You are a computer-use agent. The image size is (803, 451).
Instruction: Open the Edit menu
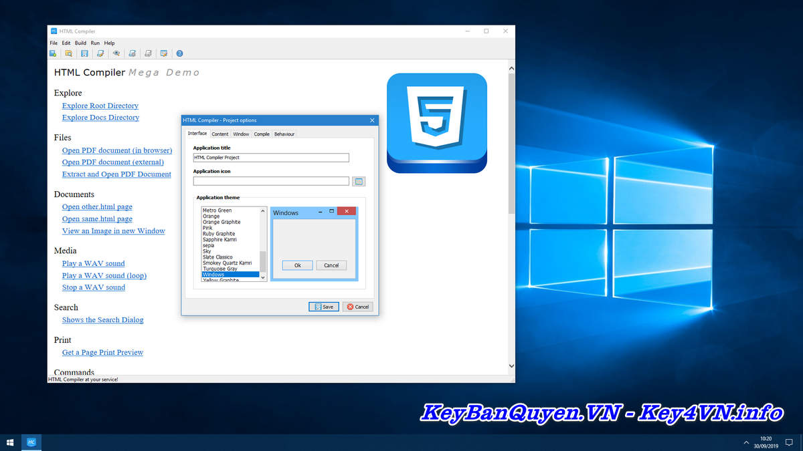click(66, 43)
